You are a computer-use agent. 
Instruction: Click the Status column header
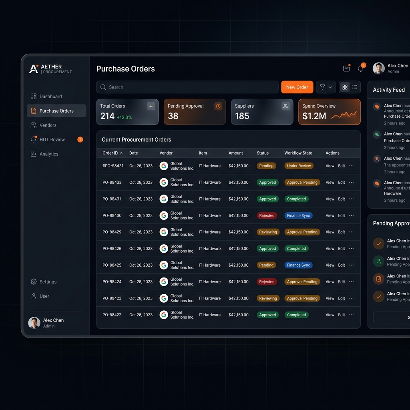263,153
